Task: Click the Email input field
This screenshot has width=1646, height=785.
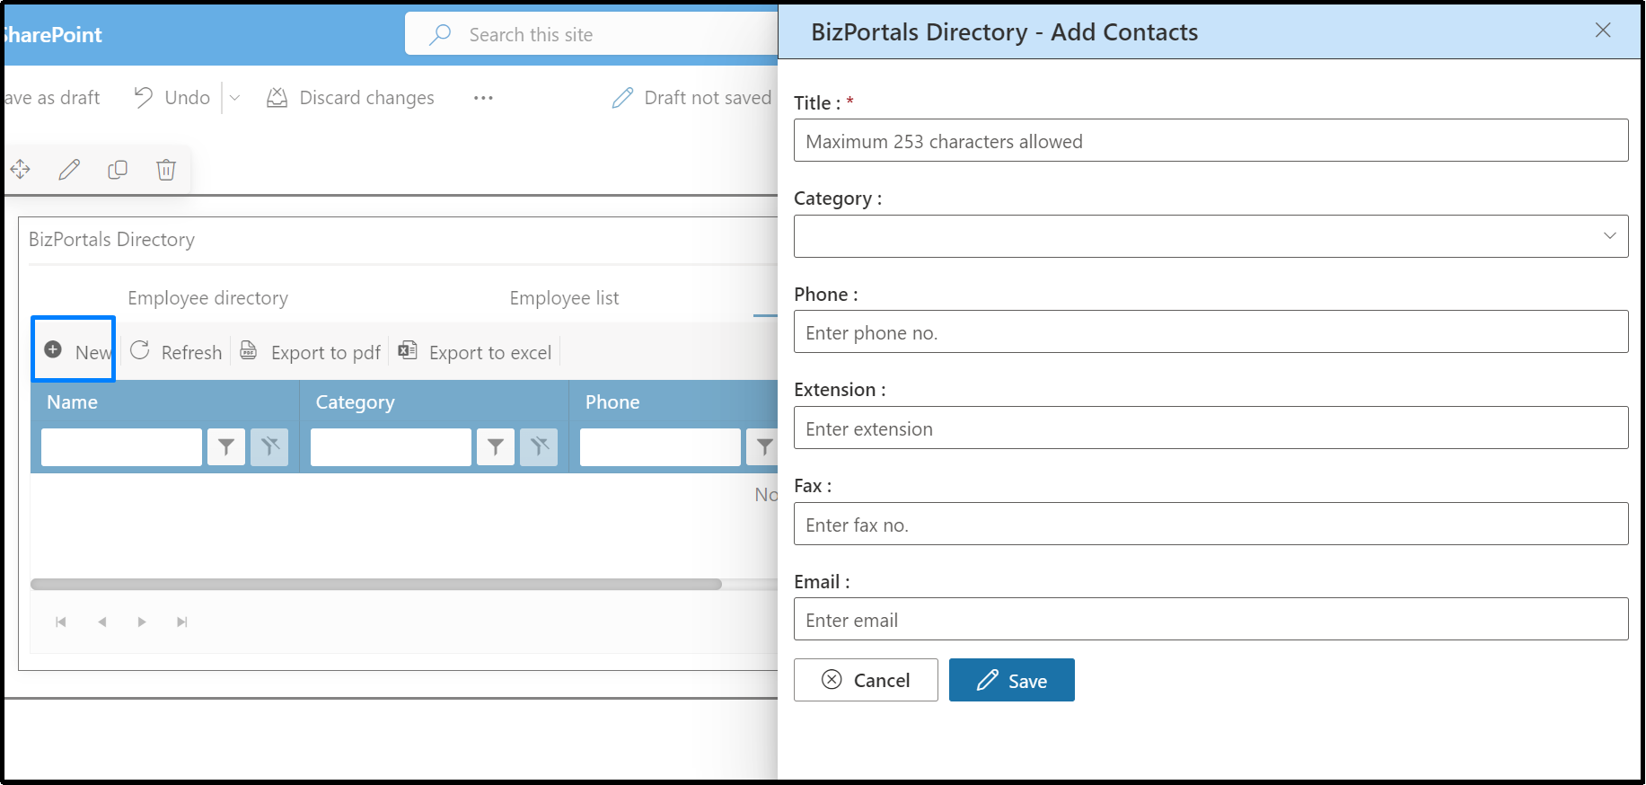Action: tap(1210, 620)
